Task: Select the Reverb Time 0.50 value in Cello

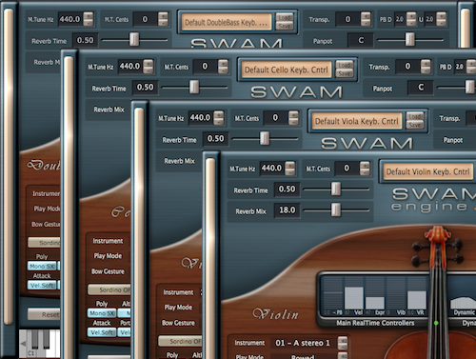Action: (x=145, y=88)
